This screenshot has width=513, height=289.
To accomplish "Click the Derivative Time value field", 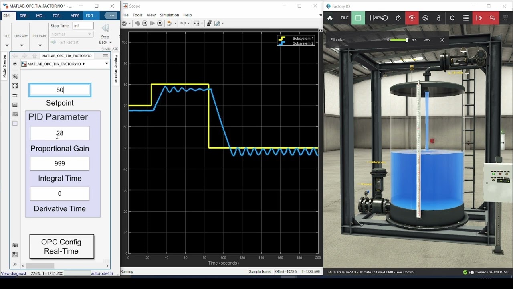I will 60,194.
